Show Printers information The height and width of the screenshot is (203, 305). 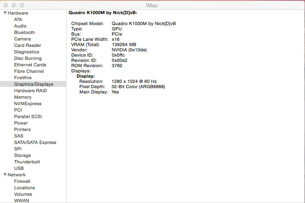(22, 129)
